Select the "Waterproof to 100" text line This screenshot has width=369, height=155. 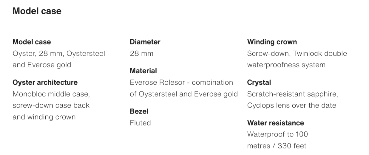point(277,134)
